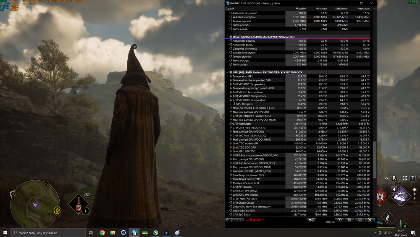
Task: Click the Windows taskbar search box
Action: [x=46, y=232]
